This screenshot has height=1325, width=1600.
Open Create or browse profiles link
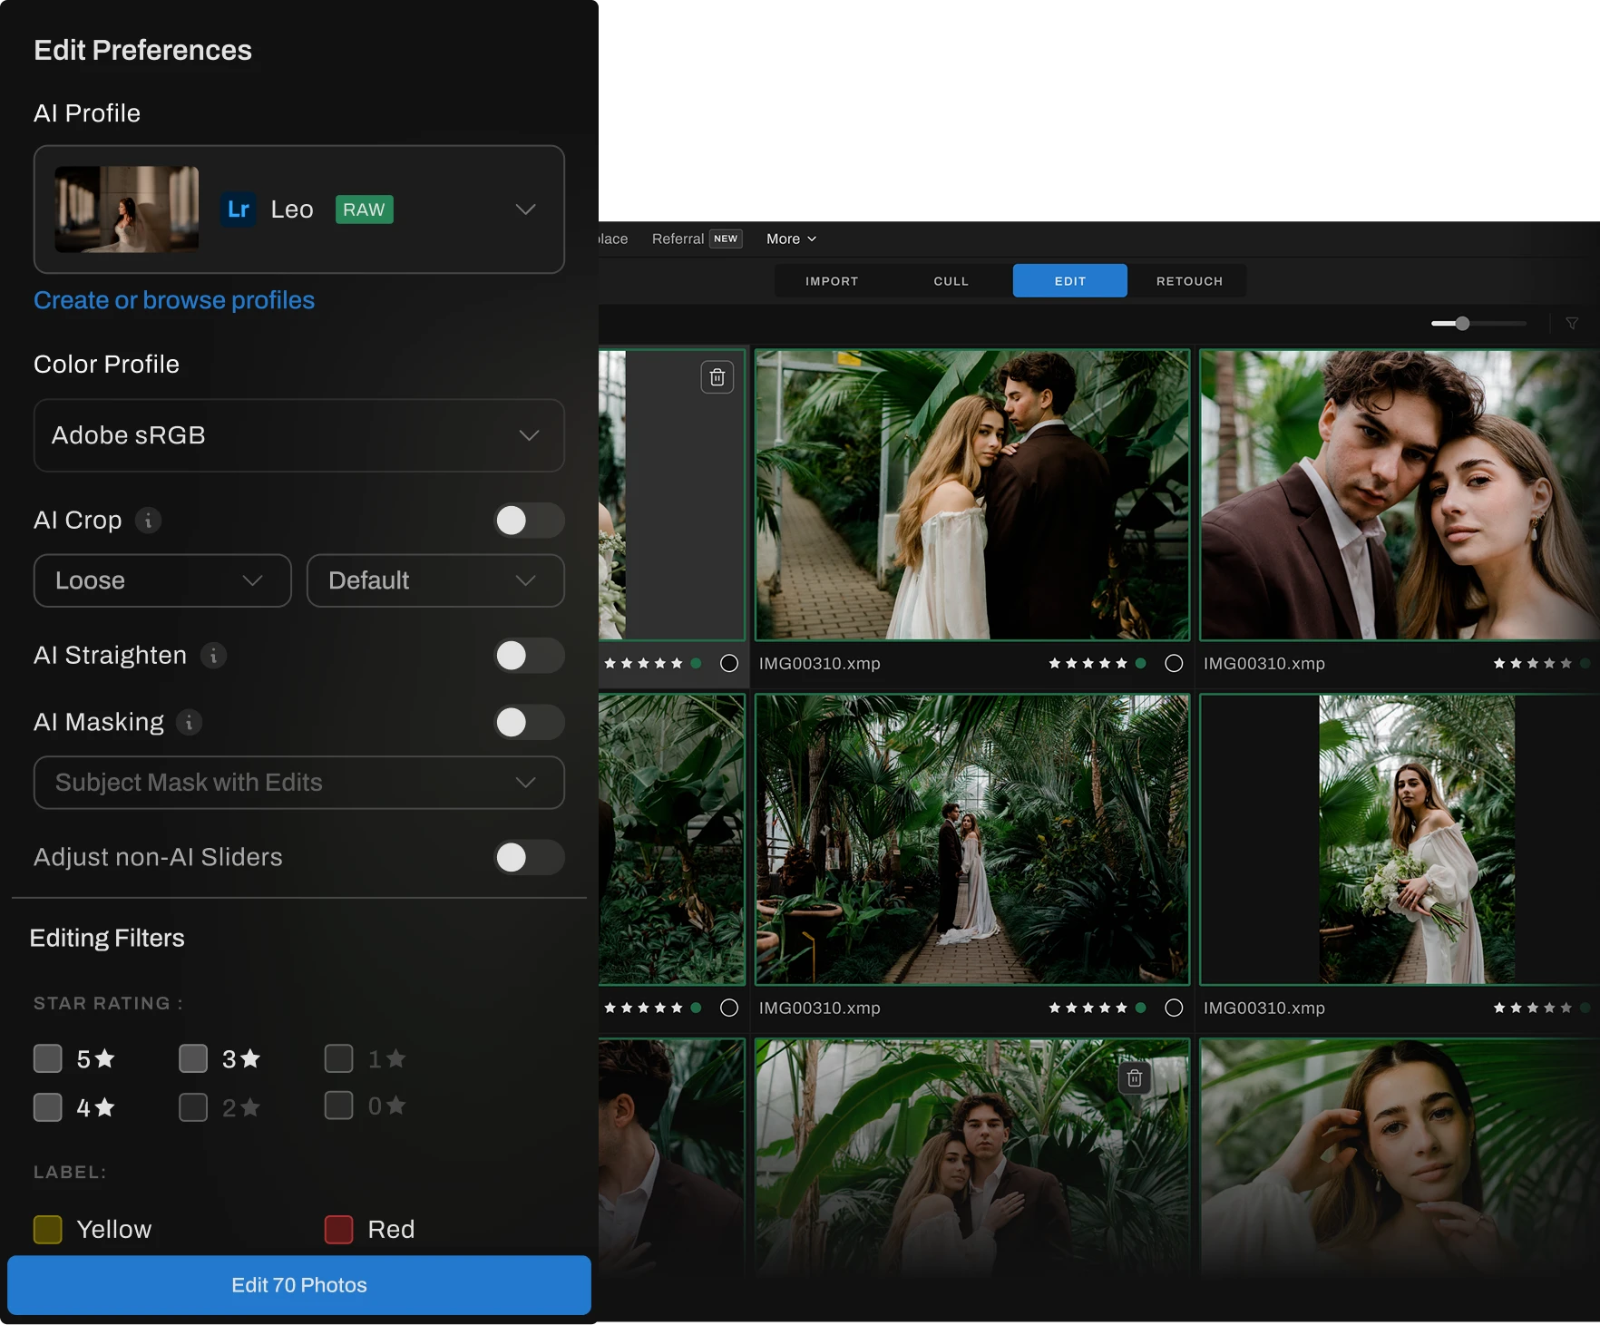174,300
